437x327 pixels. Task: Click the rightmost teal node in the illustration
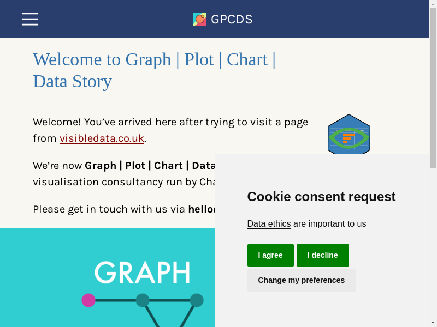click(x=197, y=300)
